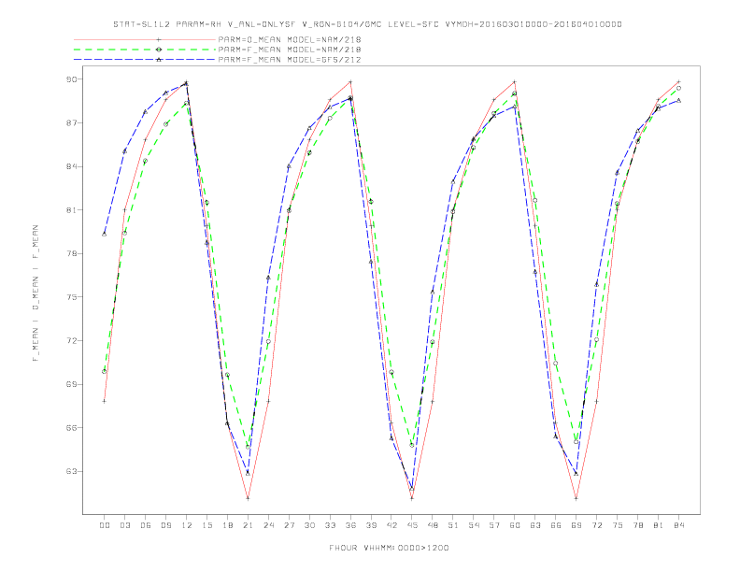Click the vertical y-axis label F_MEAN | O_MEAN | F_MEAN
The image size is (740, 572).
pyautogui.click(x=36, y=293)
